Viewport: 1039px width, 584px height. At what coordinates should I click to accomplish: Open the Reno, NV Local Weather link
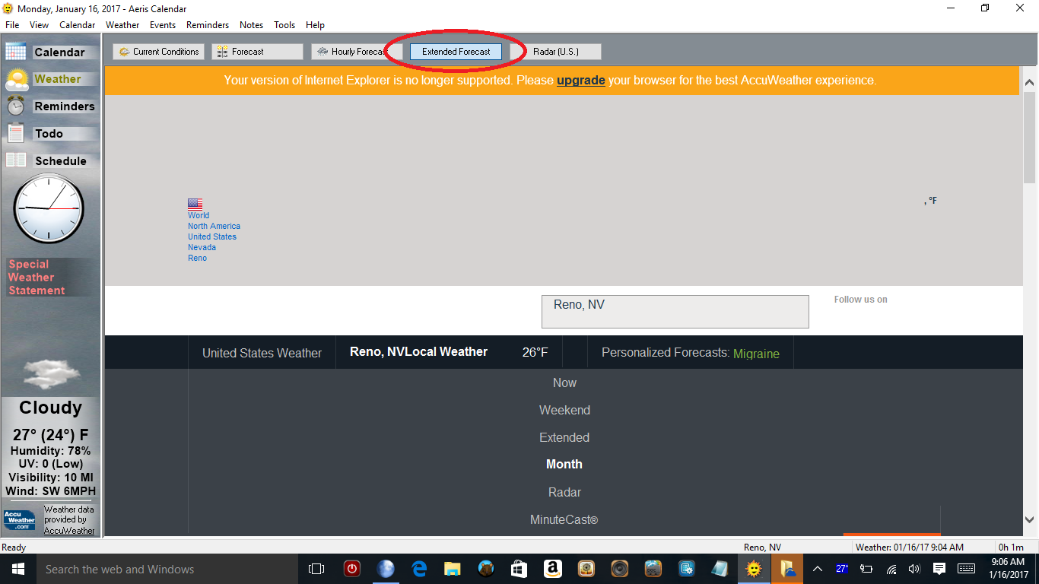pyautogui.click(x=418, y=352)
